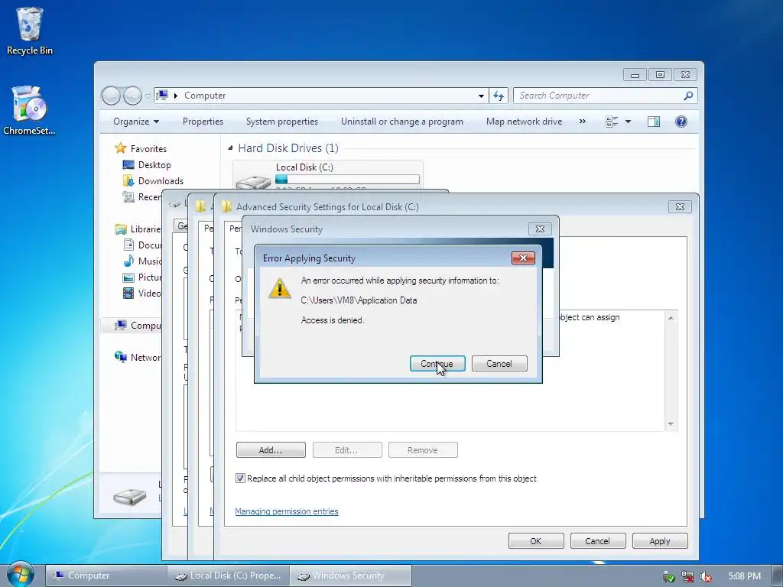Click the volume muted tray icon
This screenshot has height=587, width=783.
pos(705,576)
